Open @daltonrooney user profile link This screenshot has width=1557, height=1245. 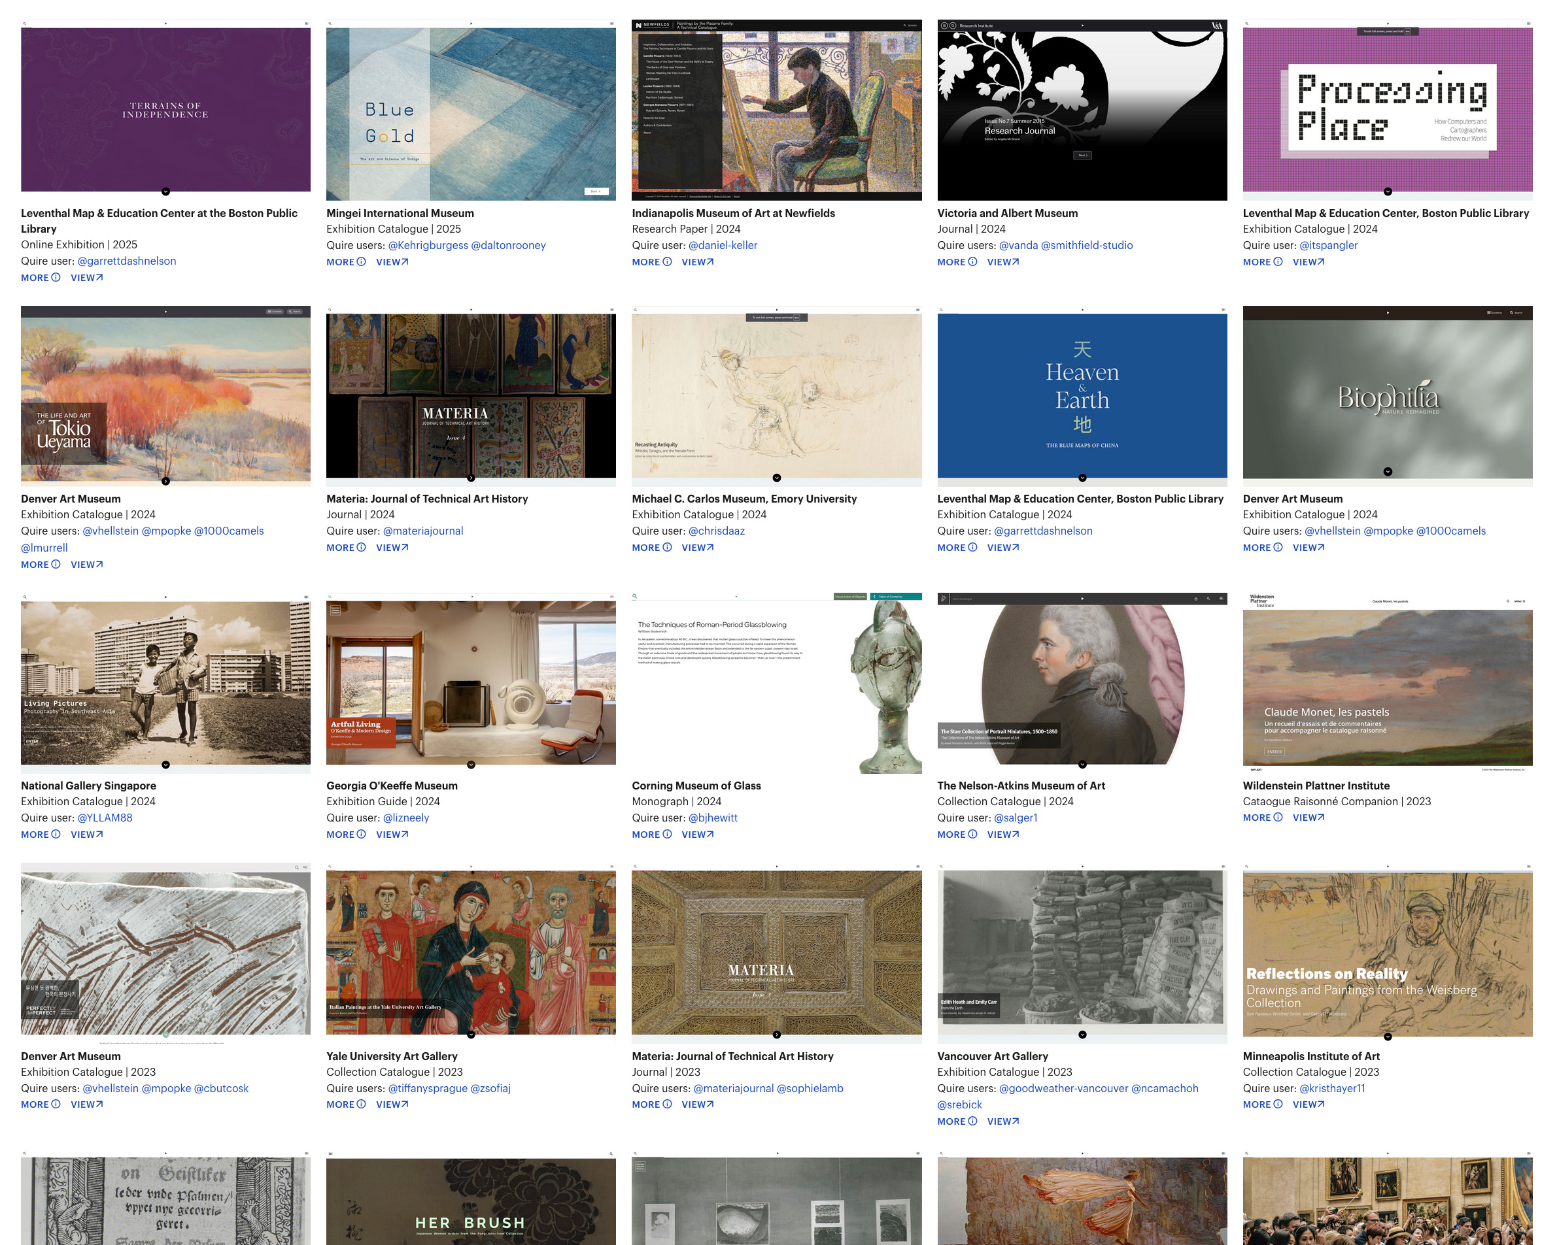pyautogui.click(x=508, y=245)
